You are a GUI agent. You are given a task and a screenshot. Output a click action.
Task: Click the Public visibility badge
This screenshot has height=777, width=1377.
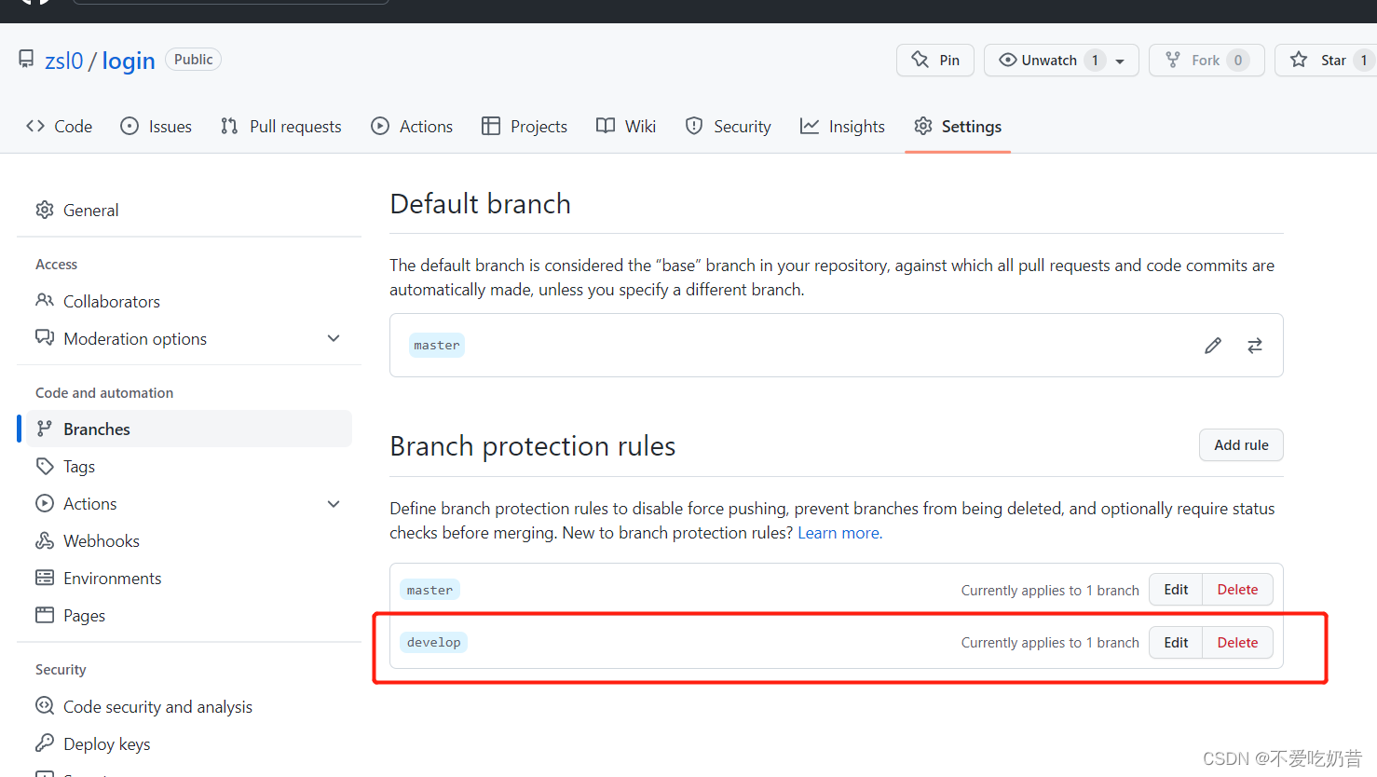pos(193,59)
